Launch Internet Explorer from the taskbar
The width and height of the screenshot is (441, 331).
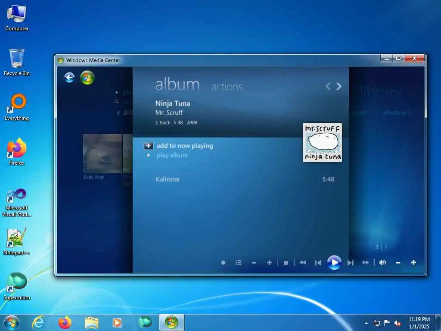pos(38,322)
